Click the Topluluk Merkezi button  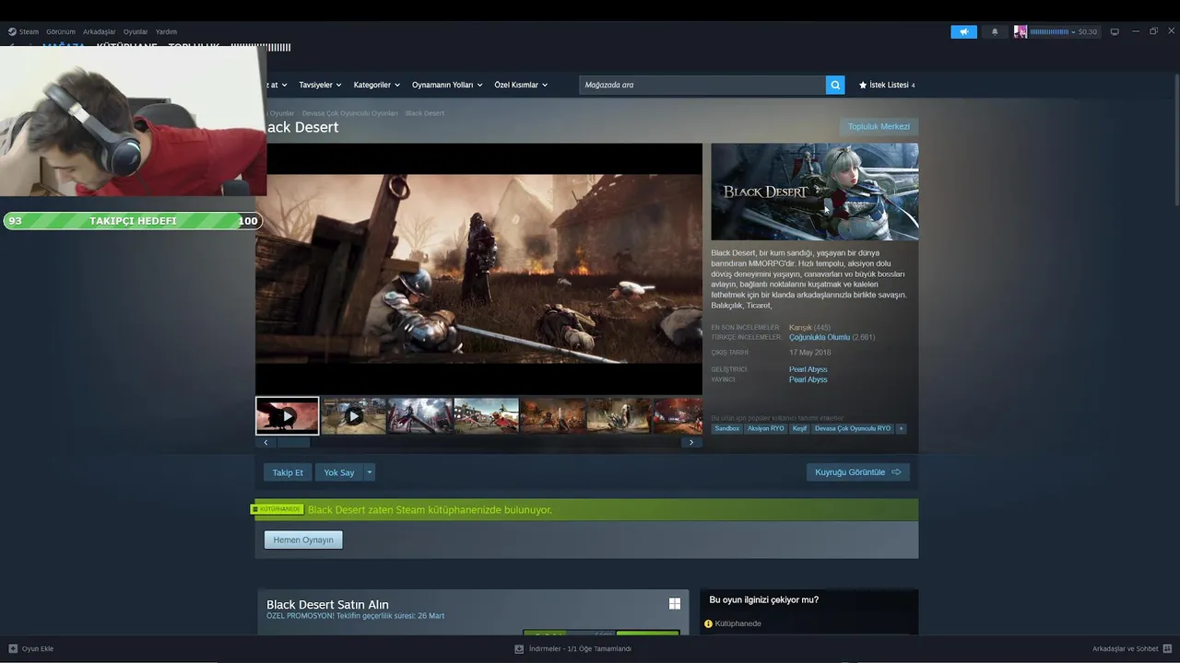tap(879, 126)
